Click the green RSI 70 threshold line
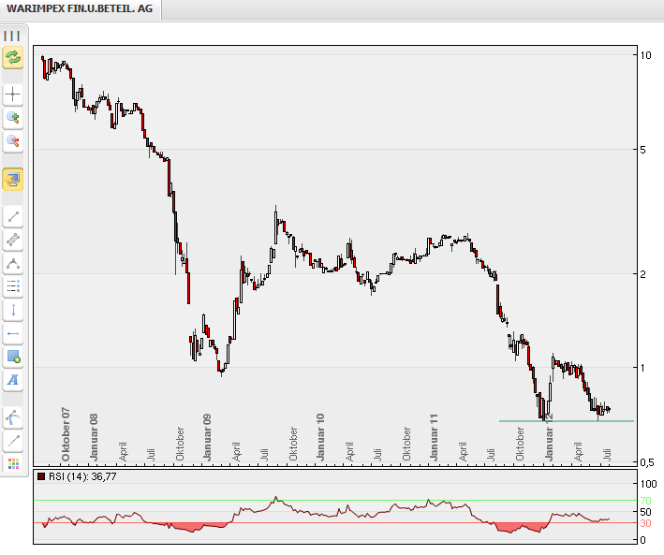 point(335,501)
